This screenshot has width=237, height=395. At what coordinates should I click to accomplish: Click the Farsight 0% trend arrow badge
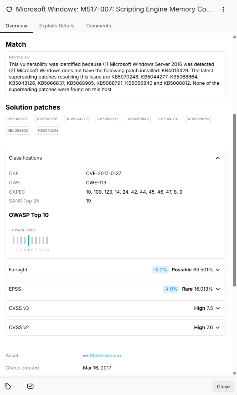coord(160,270)
